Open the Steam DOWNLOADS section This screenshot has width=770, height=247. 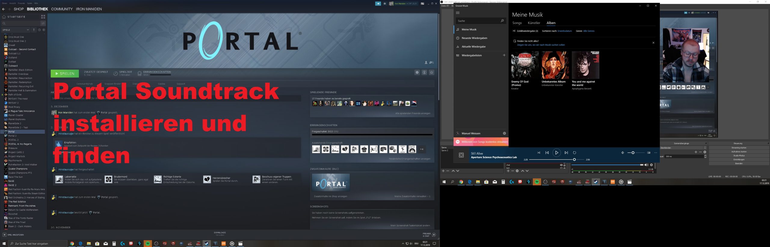pyautogui.click(x=220, y=233)
